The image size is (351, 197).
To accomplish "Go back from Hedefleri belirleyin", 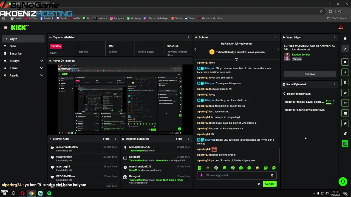I will tap(284, 94).
